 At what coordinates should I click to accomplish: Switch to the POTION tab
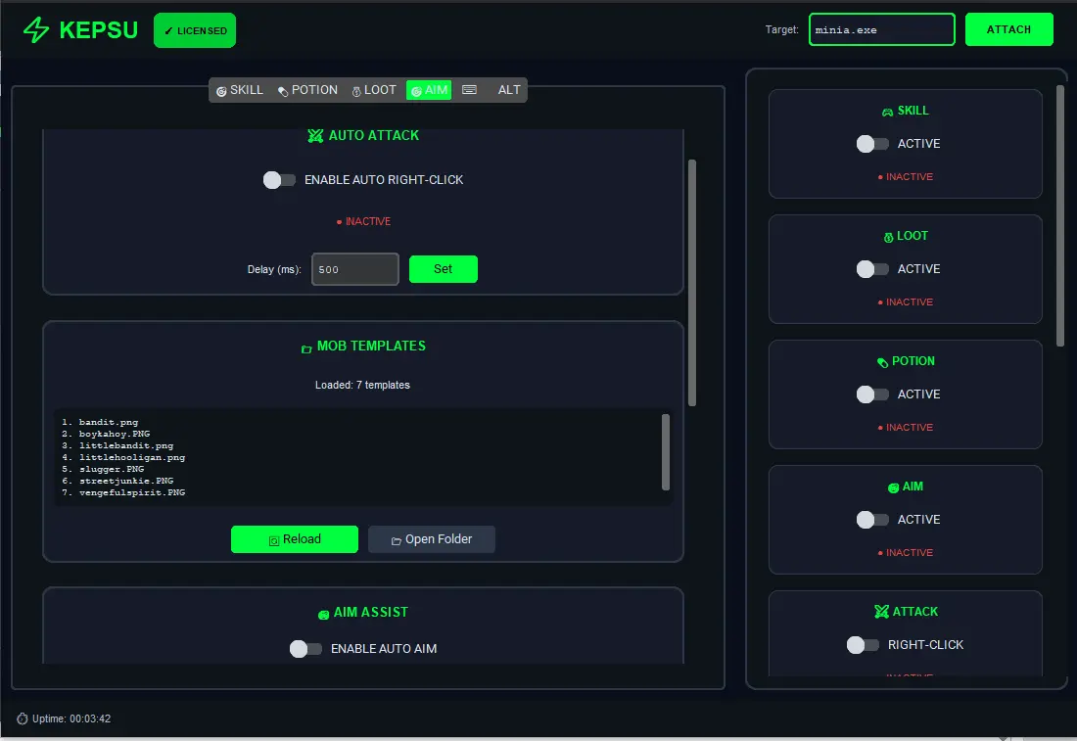point(307,90)
